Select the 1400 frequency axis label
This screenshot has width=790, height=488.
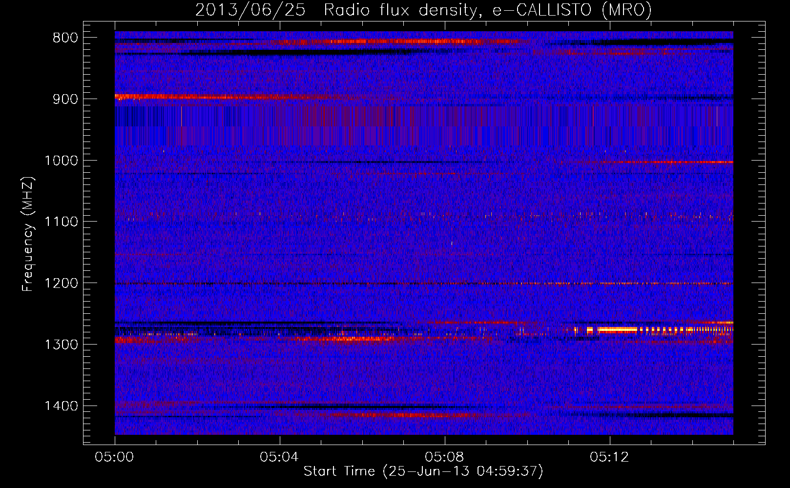[x=62, y=406]
